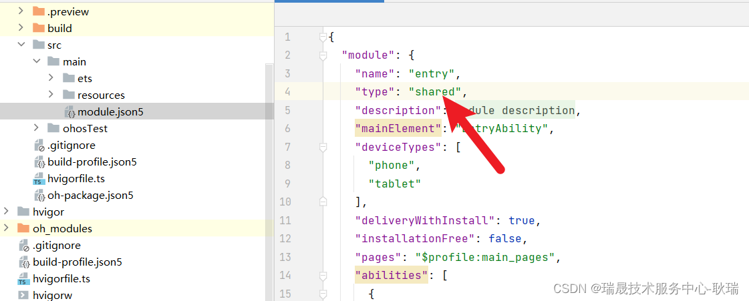
Task: Expand the .preview folder
Action: click(21, 11)
